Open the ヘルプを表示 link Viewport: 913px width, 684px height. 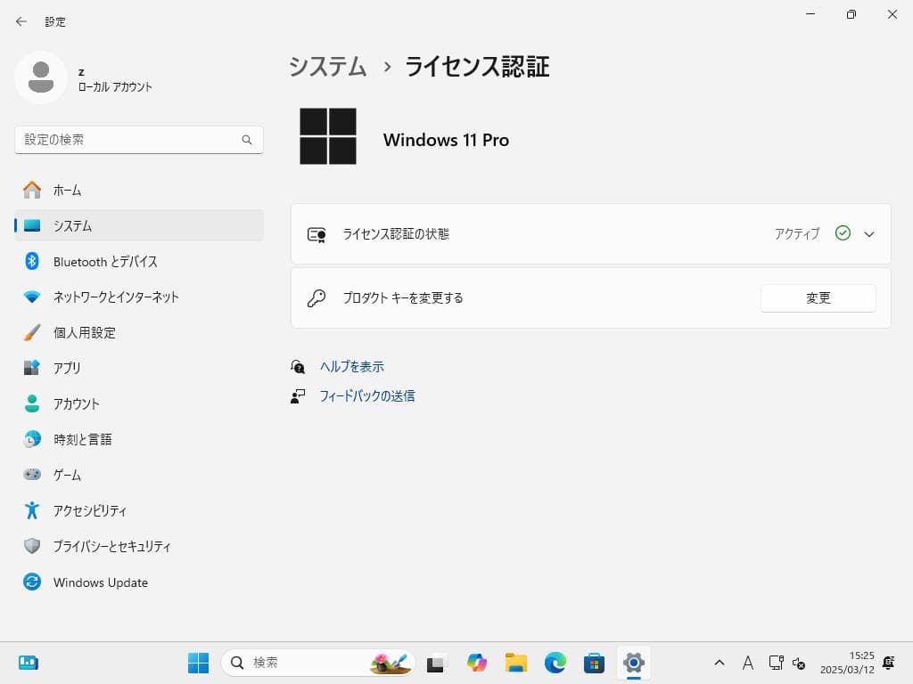351,366
